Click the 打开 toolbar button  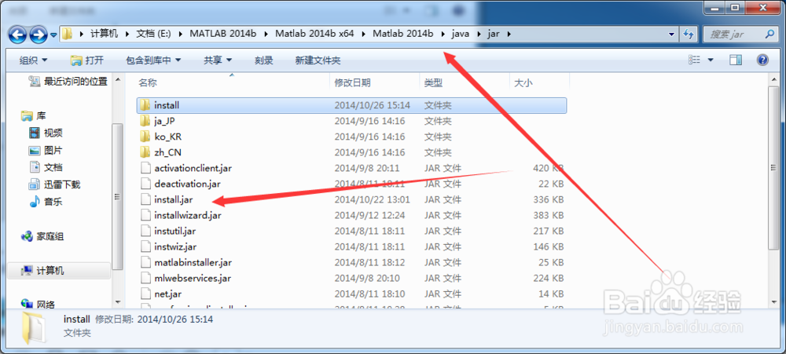coord(87,60)
